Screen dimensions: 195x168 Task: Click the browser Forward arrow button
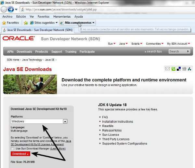pyautogui.click(x=11, y=9)
